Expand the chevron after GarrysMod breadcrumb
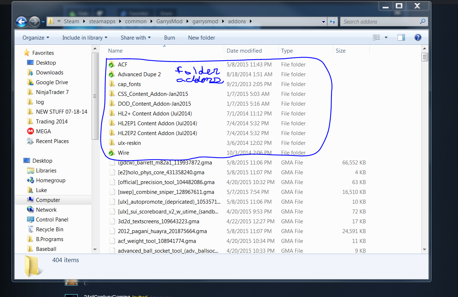Viewport: 458px width, 297px height. coord(187,21)
